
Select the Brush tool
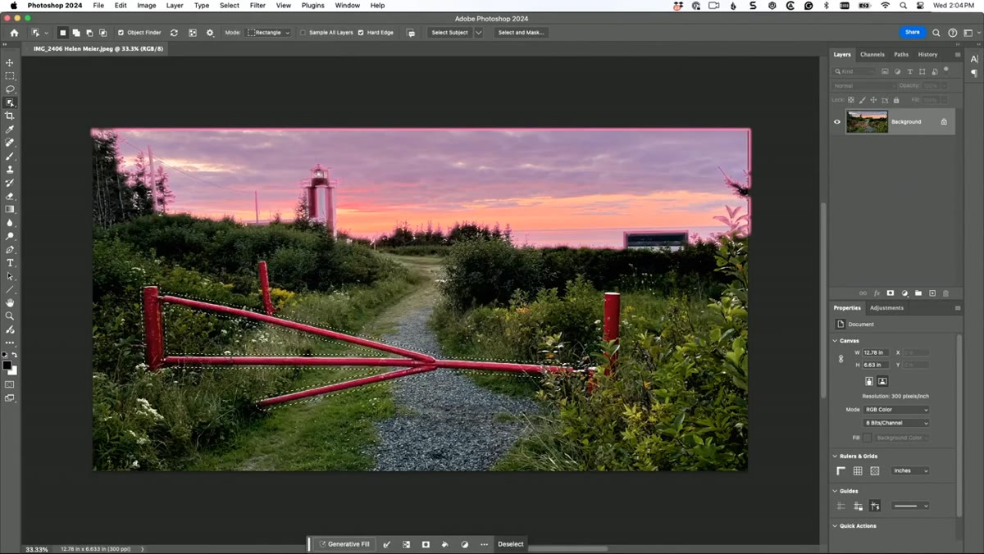pos(10,156)
